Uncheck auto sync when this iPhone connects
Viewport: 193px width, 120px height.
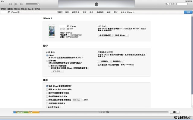47,86
